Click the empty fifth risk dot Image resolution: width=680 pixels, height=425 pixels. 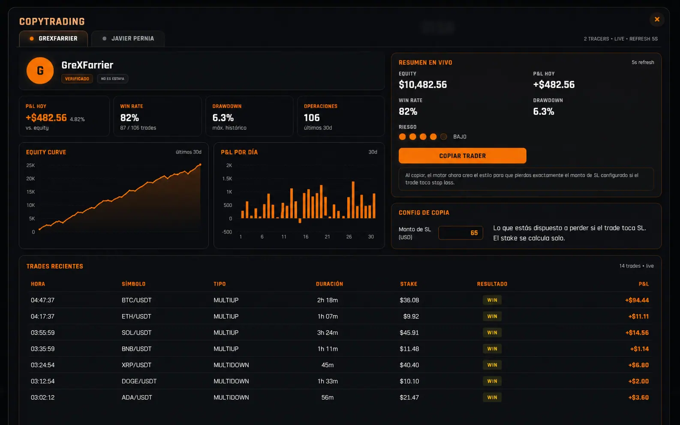point(444,137)
